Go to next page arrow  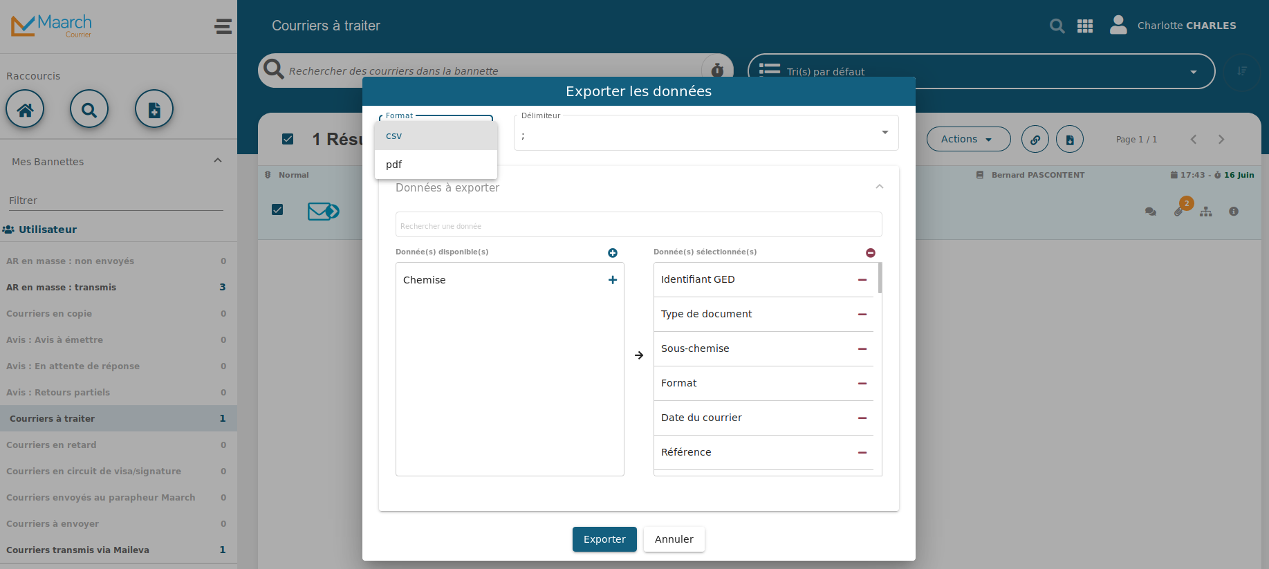coord(1221,139)
